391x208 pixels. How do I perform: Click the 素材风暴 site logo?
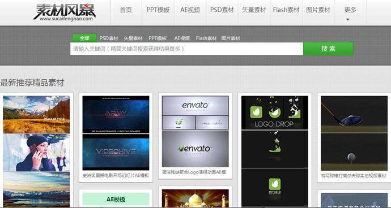click(65, 12)
